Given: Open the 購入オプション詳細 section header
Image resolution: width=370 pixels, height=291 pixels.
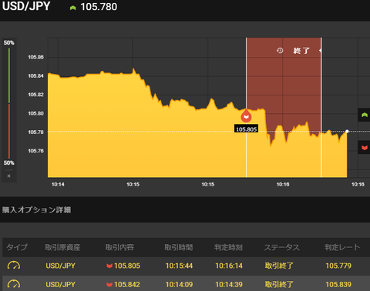Looking at the screenshot, I should pyautogui.click(x=36, y=209).
